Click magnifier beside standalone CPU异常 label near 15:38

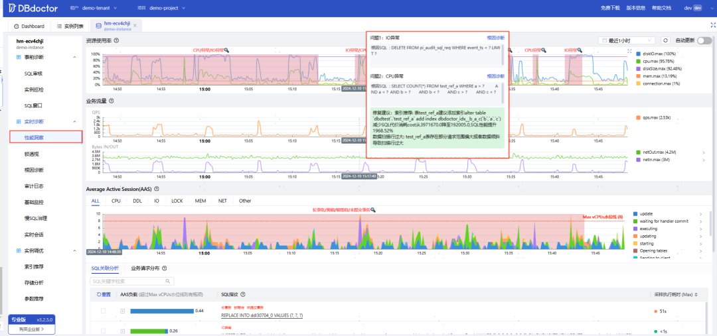(544, 50)
